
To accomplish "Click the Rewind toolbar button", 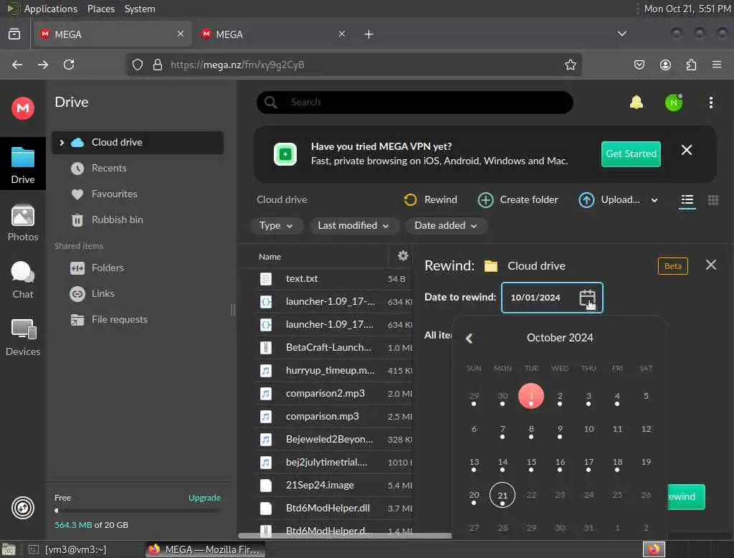I will pos(430,199).
